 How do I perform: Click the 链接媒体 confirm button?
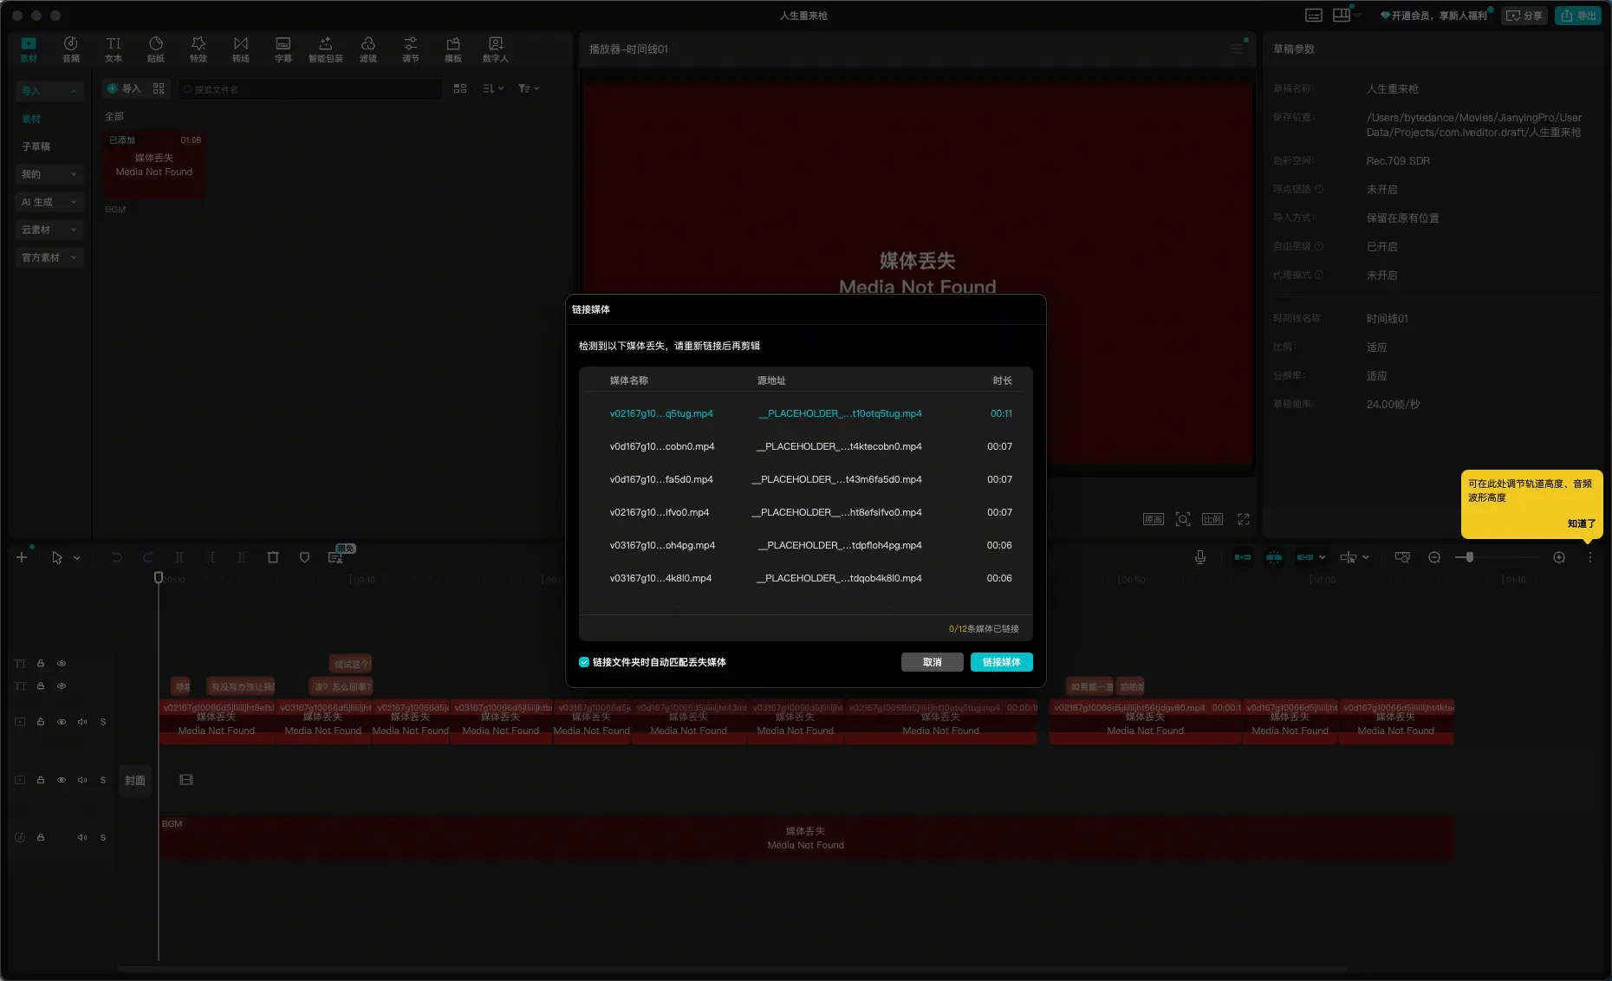pyautogui.click(x=1001, y=662)
